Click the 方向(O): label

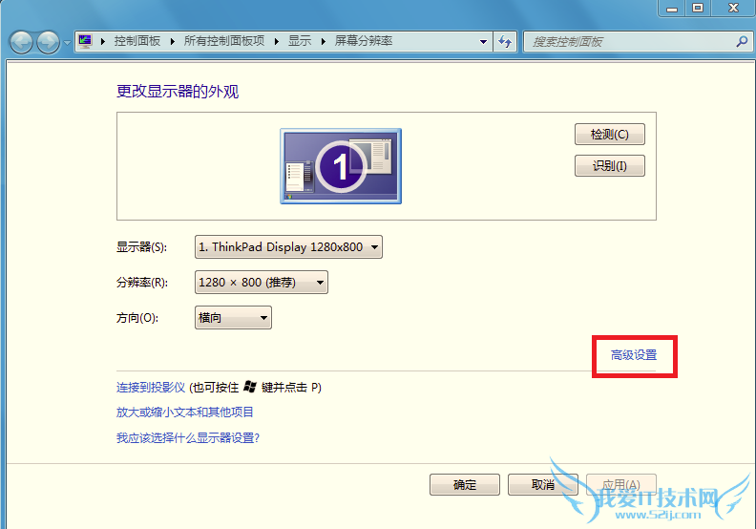pos(136,318)
